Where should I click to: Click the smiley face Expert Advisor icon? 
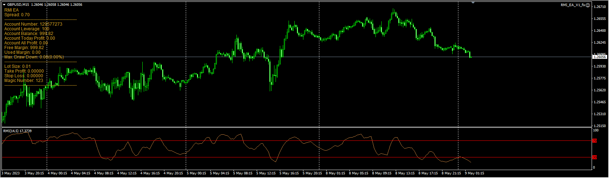point(588,5)
